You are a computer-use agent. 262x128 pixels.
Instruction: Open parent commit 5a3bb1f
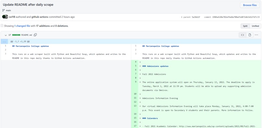[196, 17]
